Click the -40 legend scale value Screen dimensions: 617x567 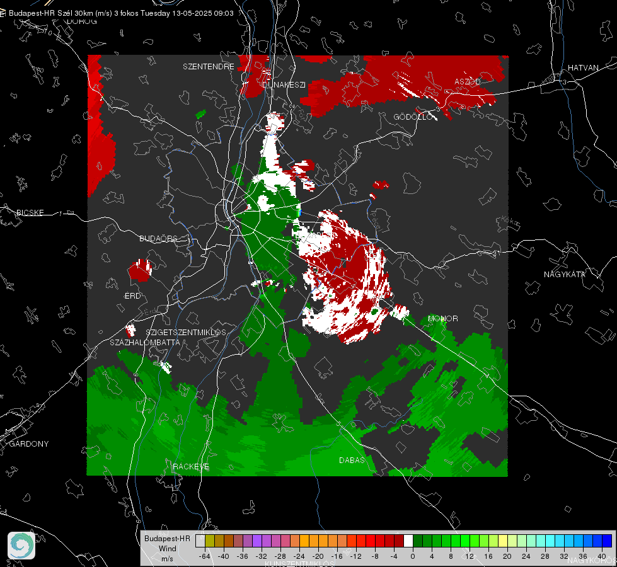pos(223,556)
